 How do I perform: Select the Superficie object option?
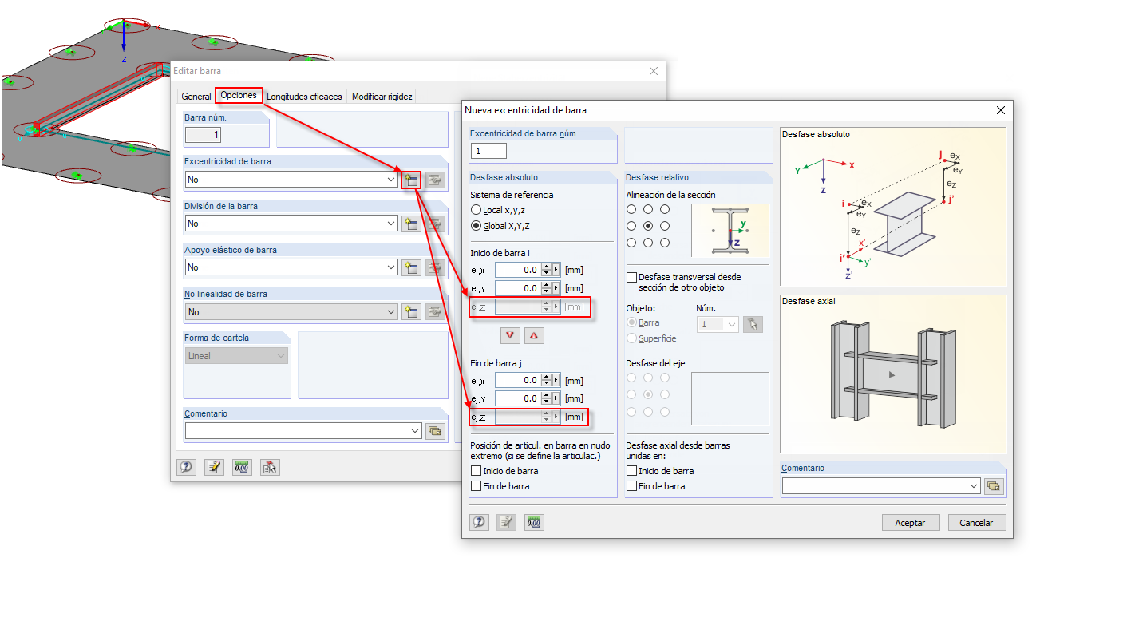point(632,338)
